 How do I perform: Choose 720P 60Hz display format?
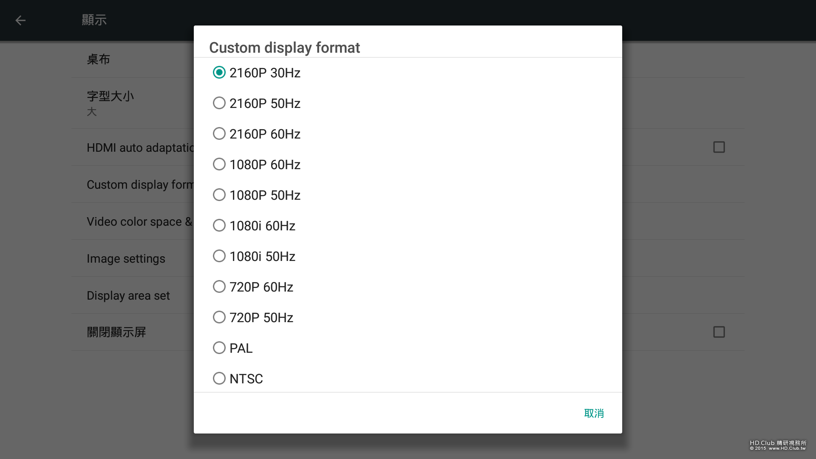point(219,287)
